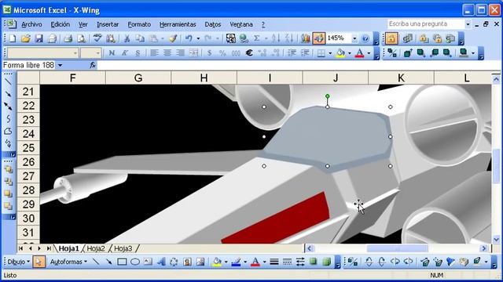Select row header 25
The height and width of the screenshot is (282, 503).
click(x=28, y=148)
